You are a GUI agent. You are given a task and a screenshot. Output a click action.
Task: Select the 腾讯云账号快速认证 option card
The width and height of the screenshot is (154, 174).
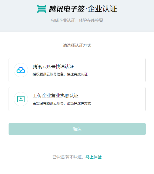pyautogui.click(x=77, y=70)
